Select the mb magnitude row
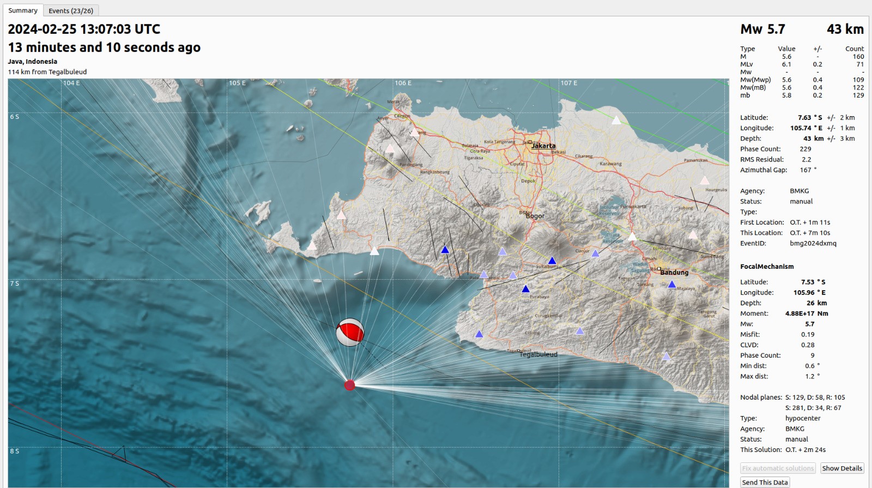Image resolution: width=872 pixels, height=488 pixels. click(802, 95)
